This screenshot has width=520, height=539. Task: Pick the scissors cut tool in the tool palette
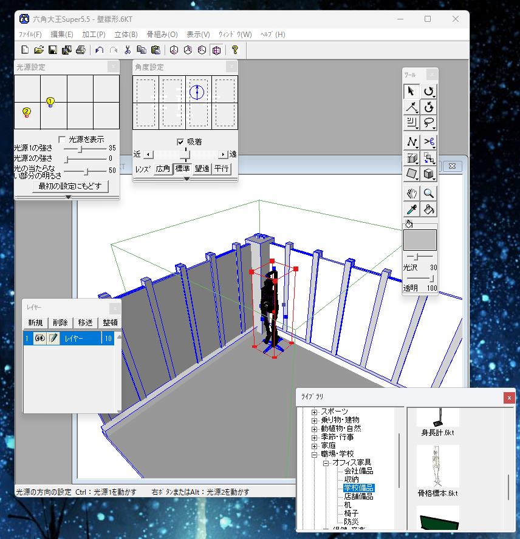click(429, 142)
